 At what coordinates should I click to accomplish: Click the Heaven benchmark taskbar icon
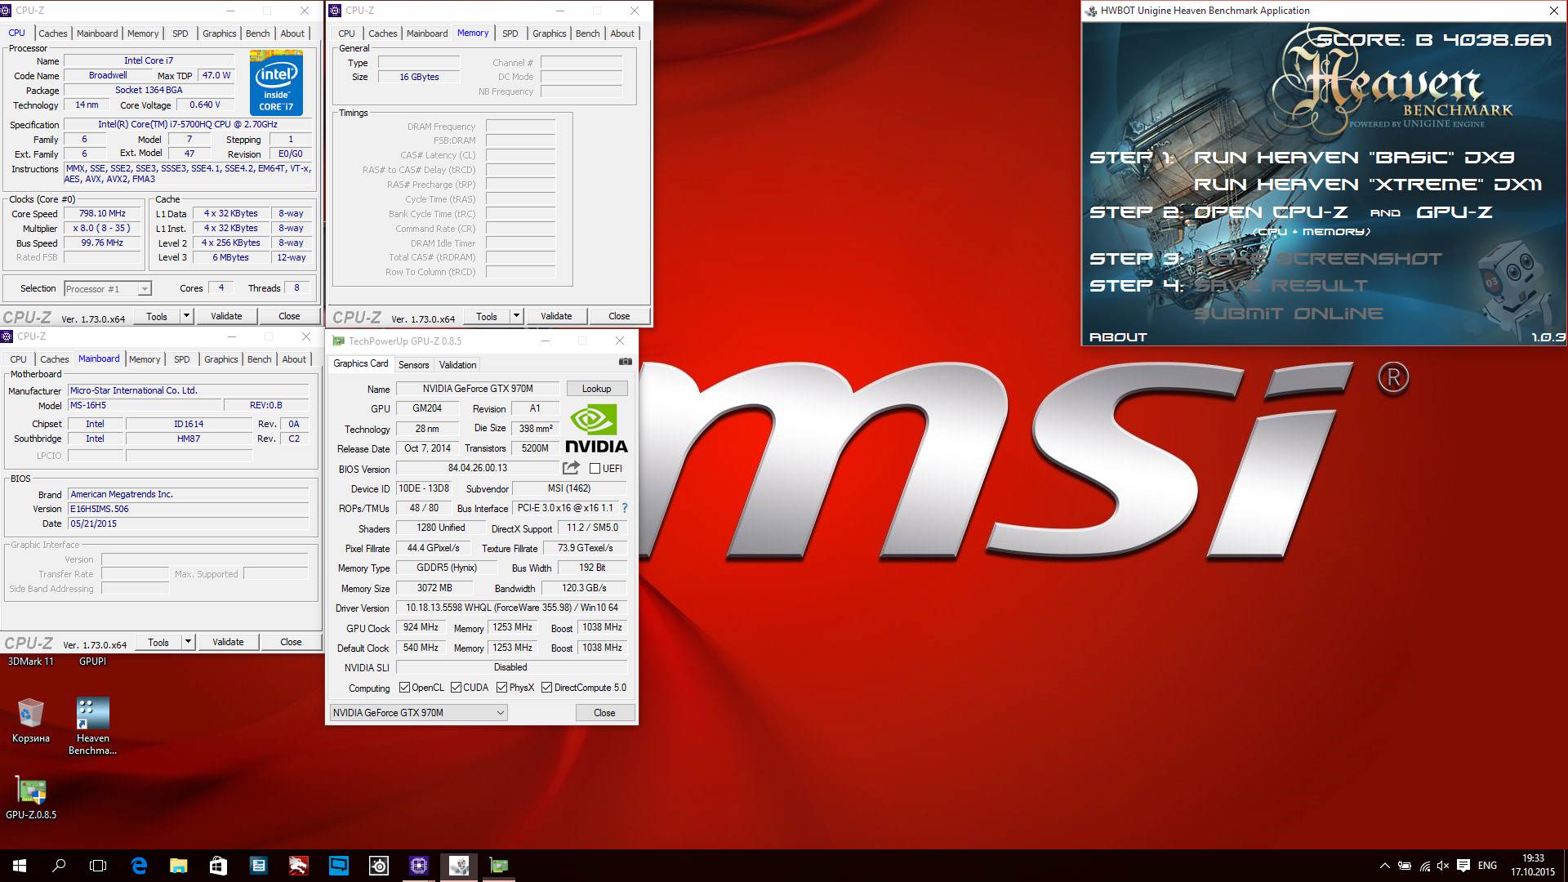459,866
